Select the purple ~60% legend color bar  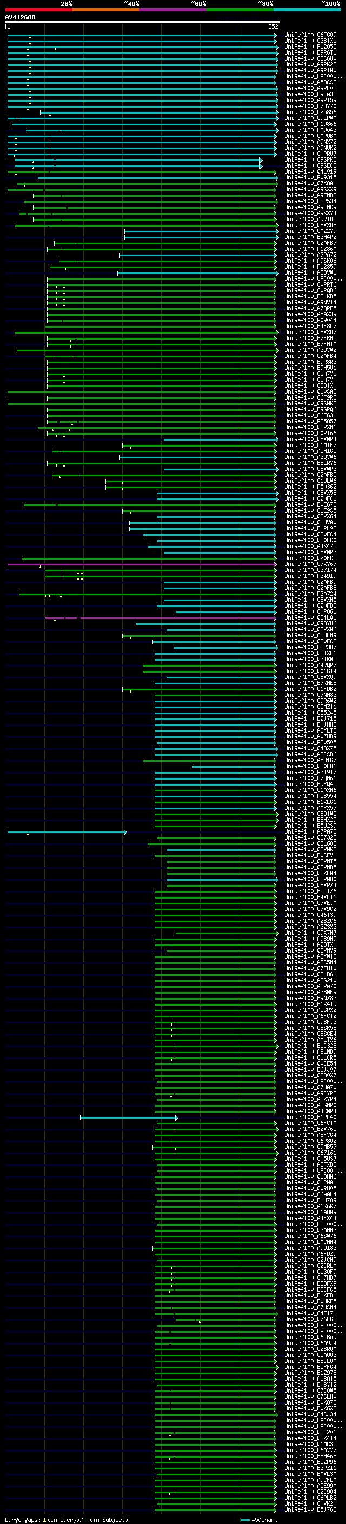pyautogui.click(x=174, y=10)
